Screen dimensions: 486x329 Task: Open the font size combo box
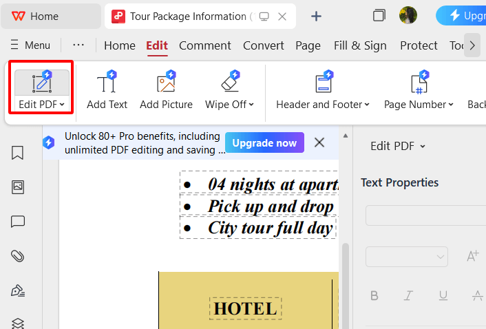pos(407,257)
